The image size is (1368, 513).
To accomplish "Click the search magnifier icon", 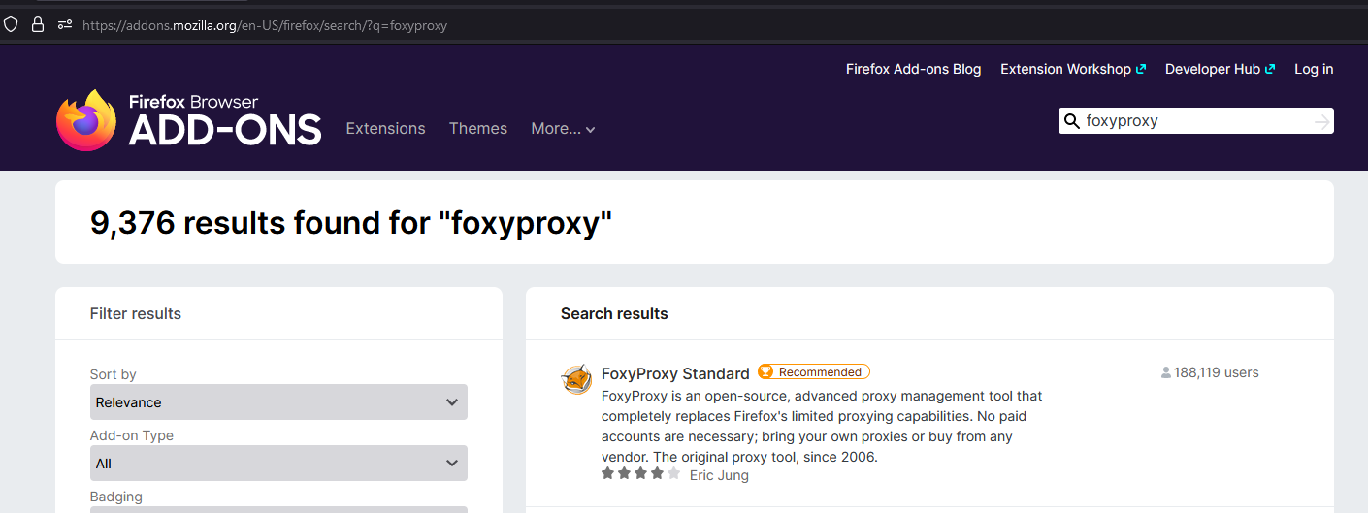I will point(1072,121).
